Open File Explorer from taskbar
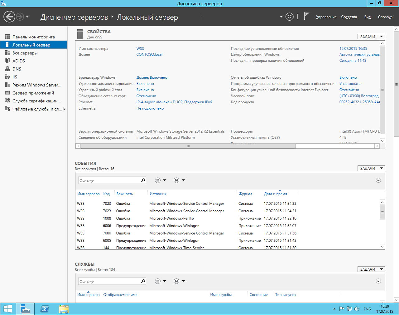The height and width of the screenshot is (315, 399). point(64,309)
